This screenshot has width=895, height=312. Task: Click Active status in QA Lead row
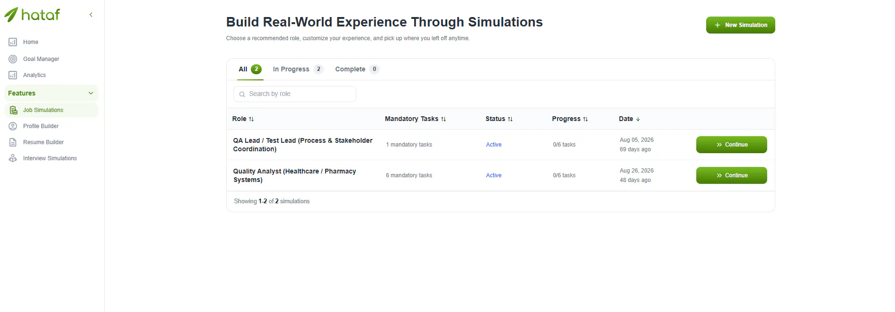[494, 145]
